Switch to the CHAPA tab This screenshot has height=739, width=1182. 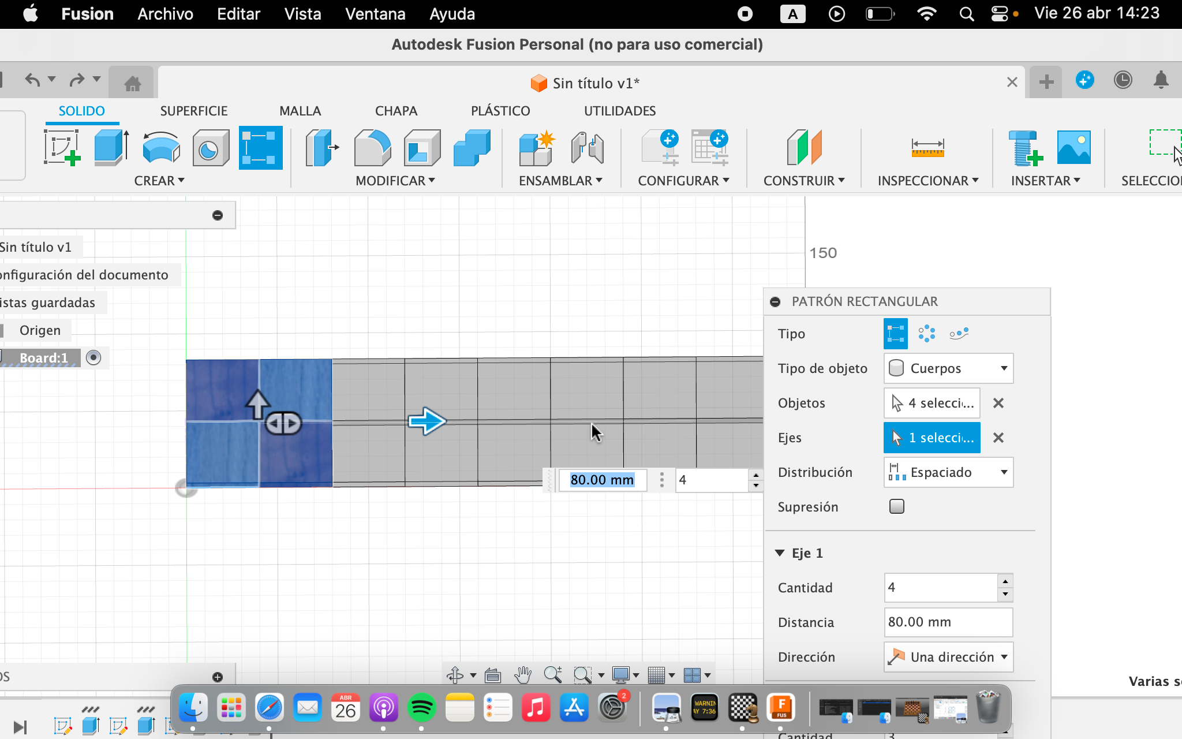[396, 111]
